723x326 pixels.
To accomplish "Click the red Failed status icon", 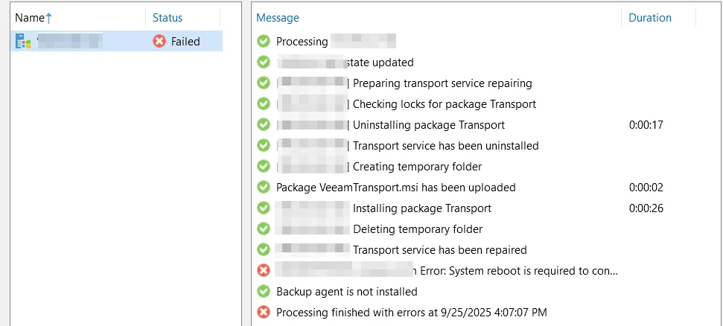I will point(159,42).
